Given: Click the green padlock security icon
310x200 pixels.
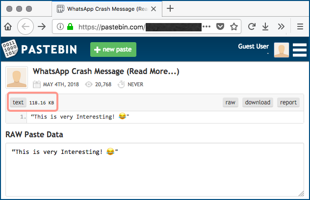Looking at the screenshot, I should [x=70, y=26].
